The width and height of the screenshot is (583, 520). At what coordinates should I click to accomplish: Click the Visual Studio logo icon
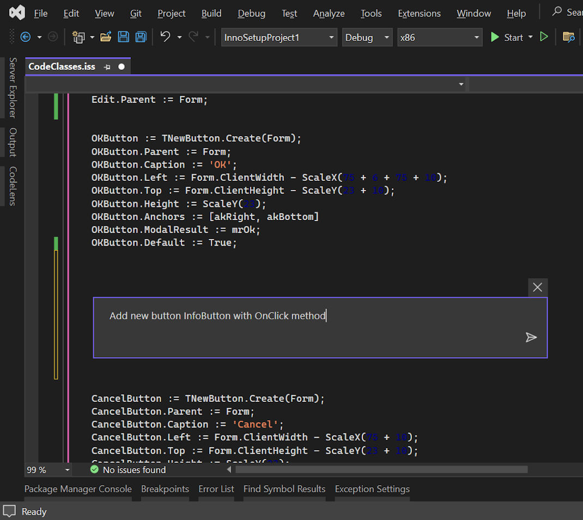[x=17, y=13]
